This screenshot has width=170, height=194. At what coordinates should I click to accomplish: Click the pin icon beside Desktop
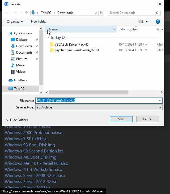tap(37, 40)
